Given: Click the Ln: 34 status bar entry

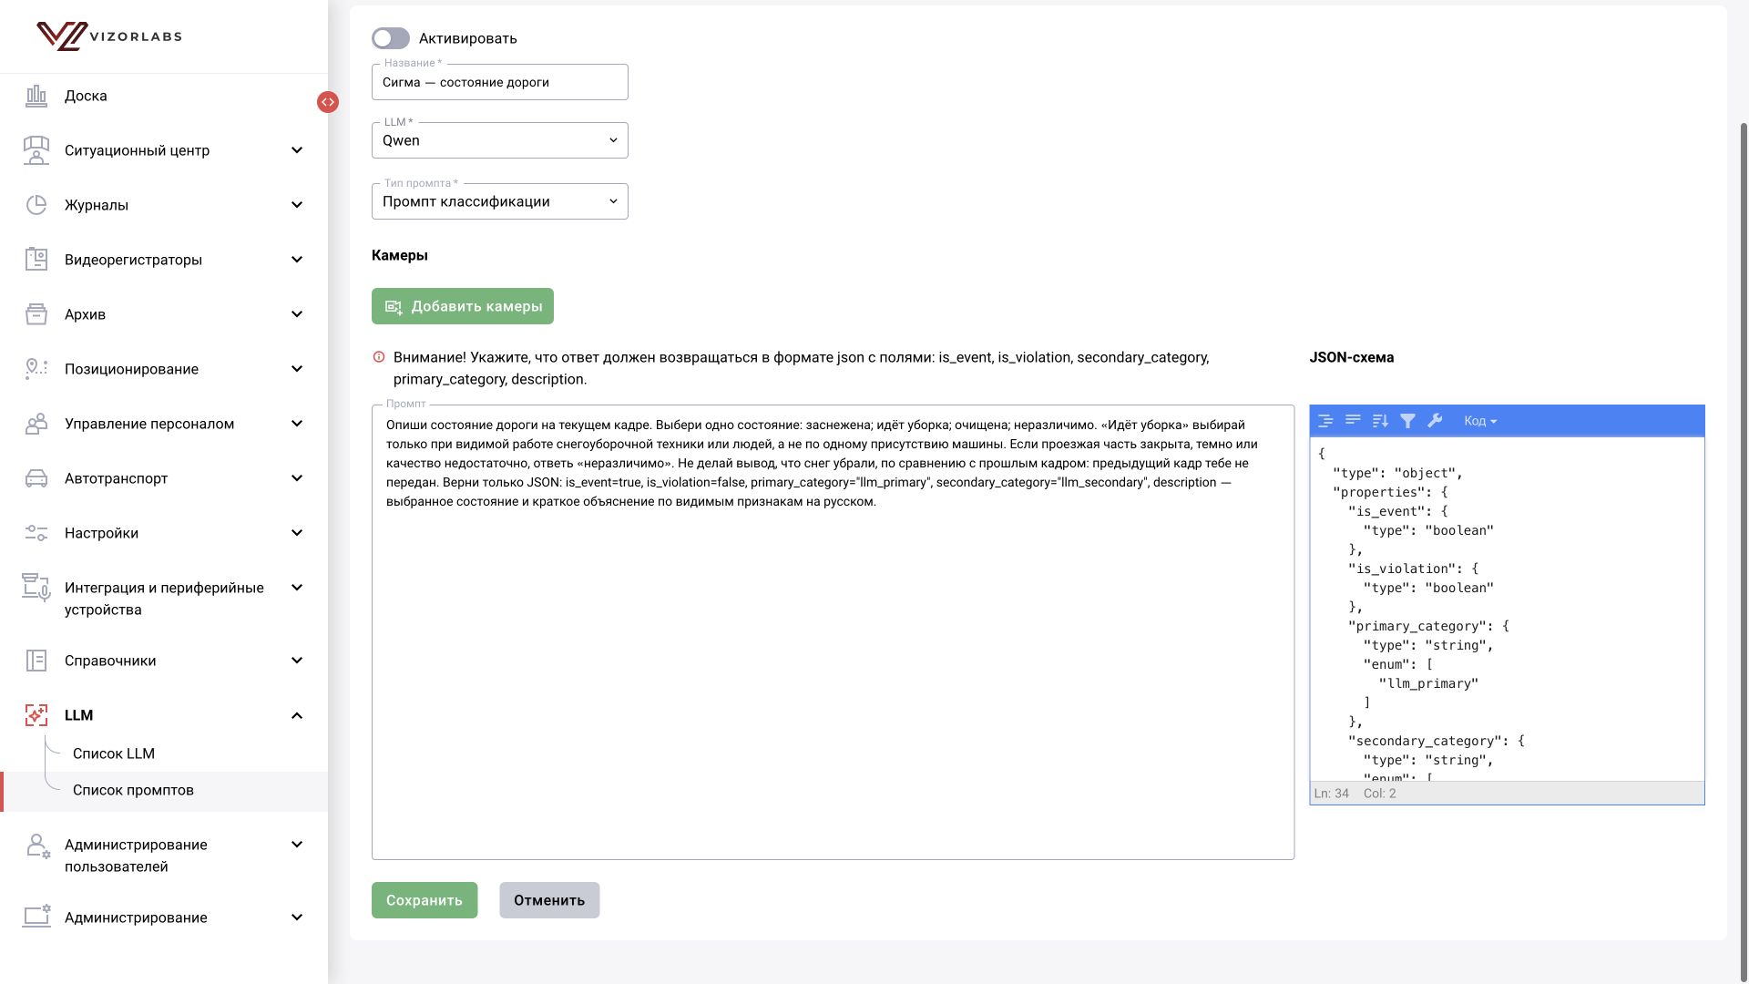Looking at the screenshot, I should [x=1332, y=794].
